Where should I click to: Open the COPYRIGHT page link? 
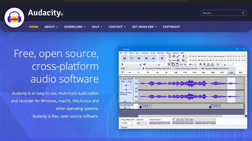(x=171, y=27)
